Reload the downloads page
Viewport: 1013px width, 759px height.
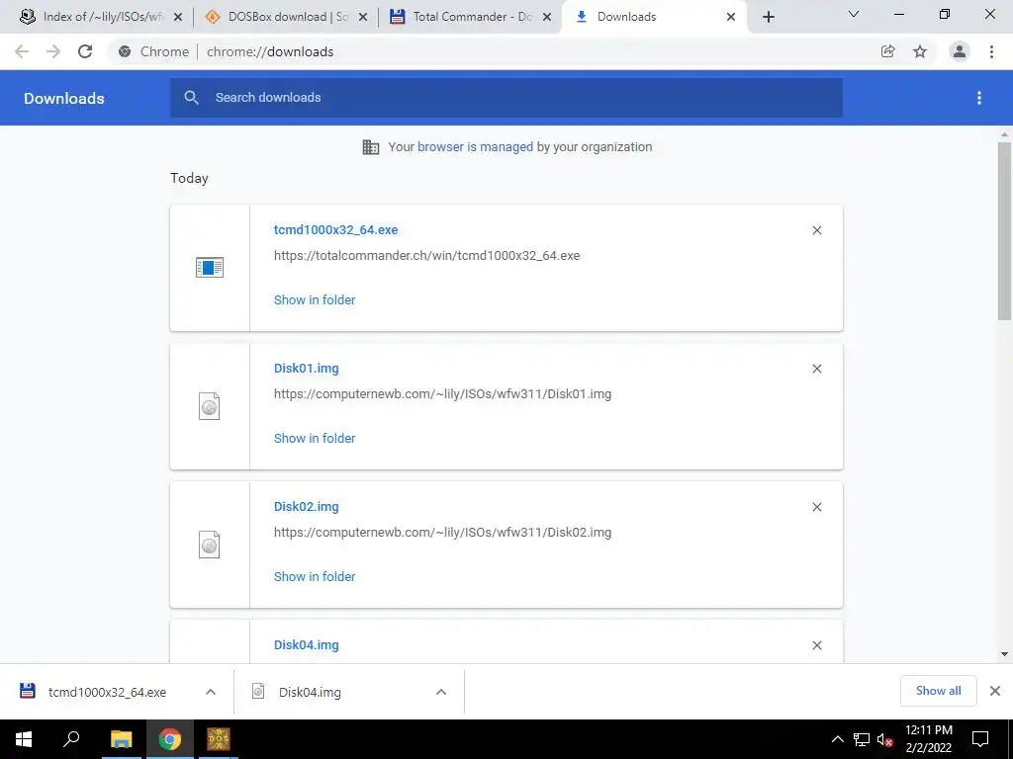[85, 51]
